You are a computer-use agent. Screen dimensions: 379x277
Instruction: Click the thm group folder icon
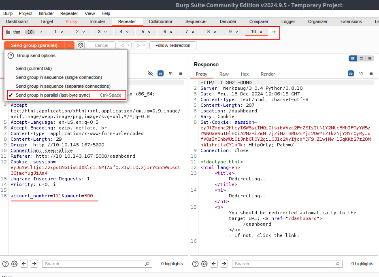pos(8,32)
